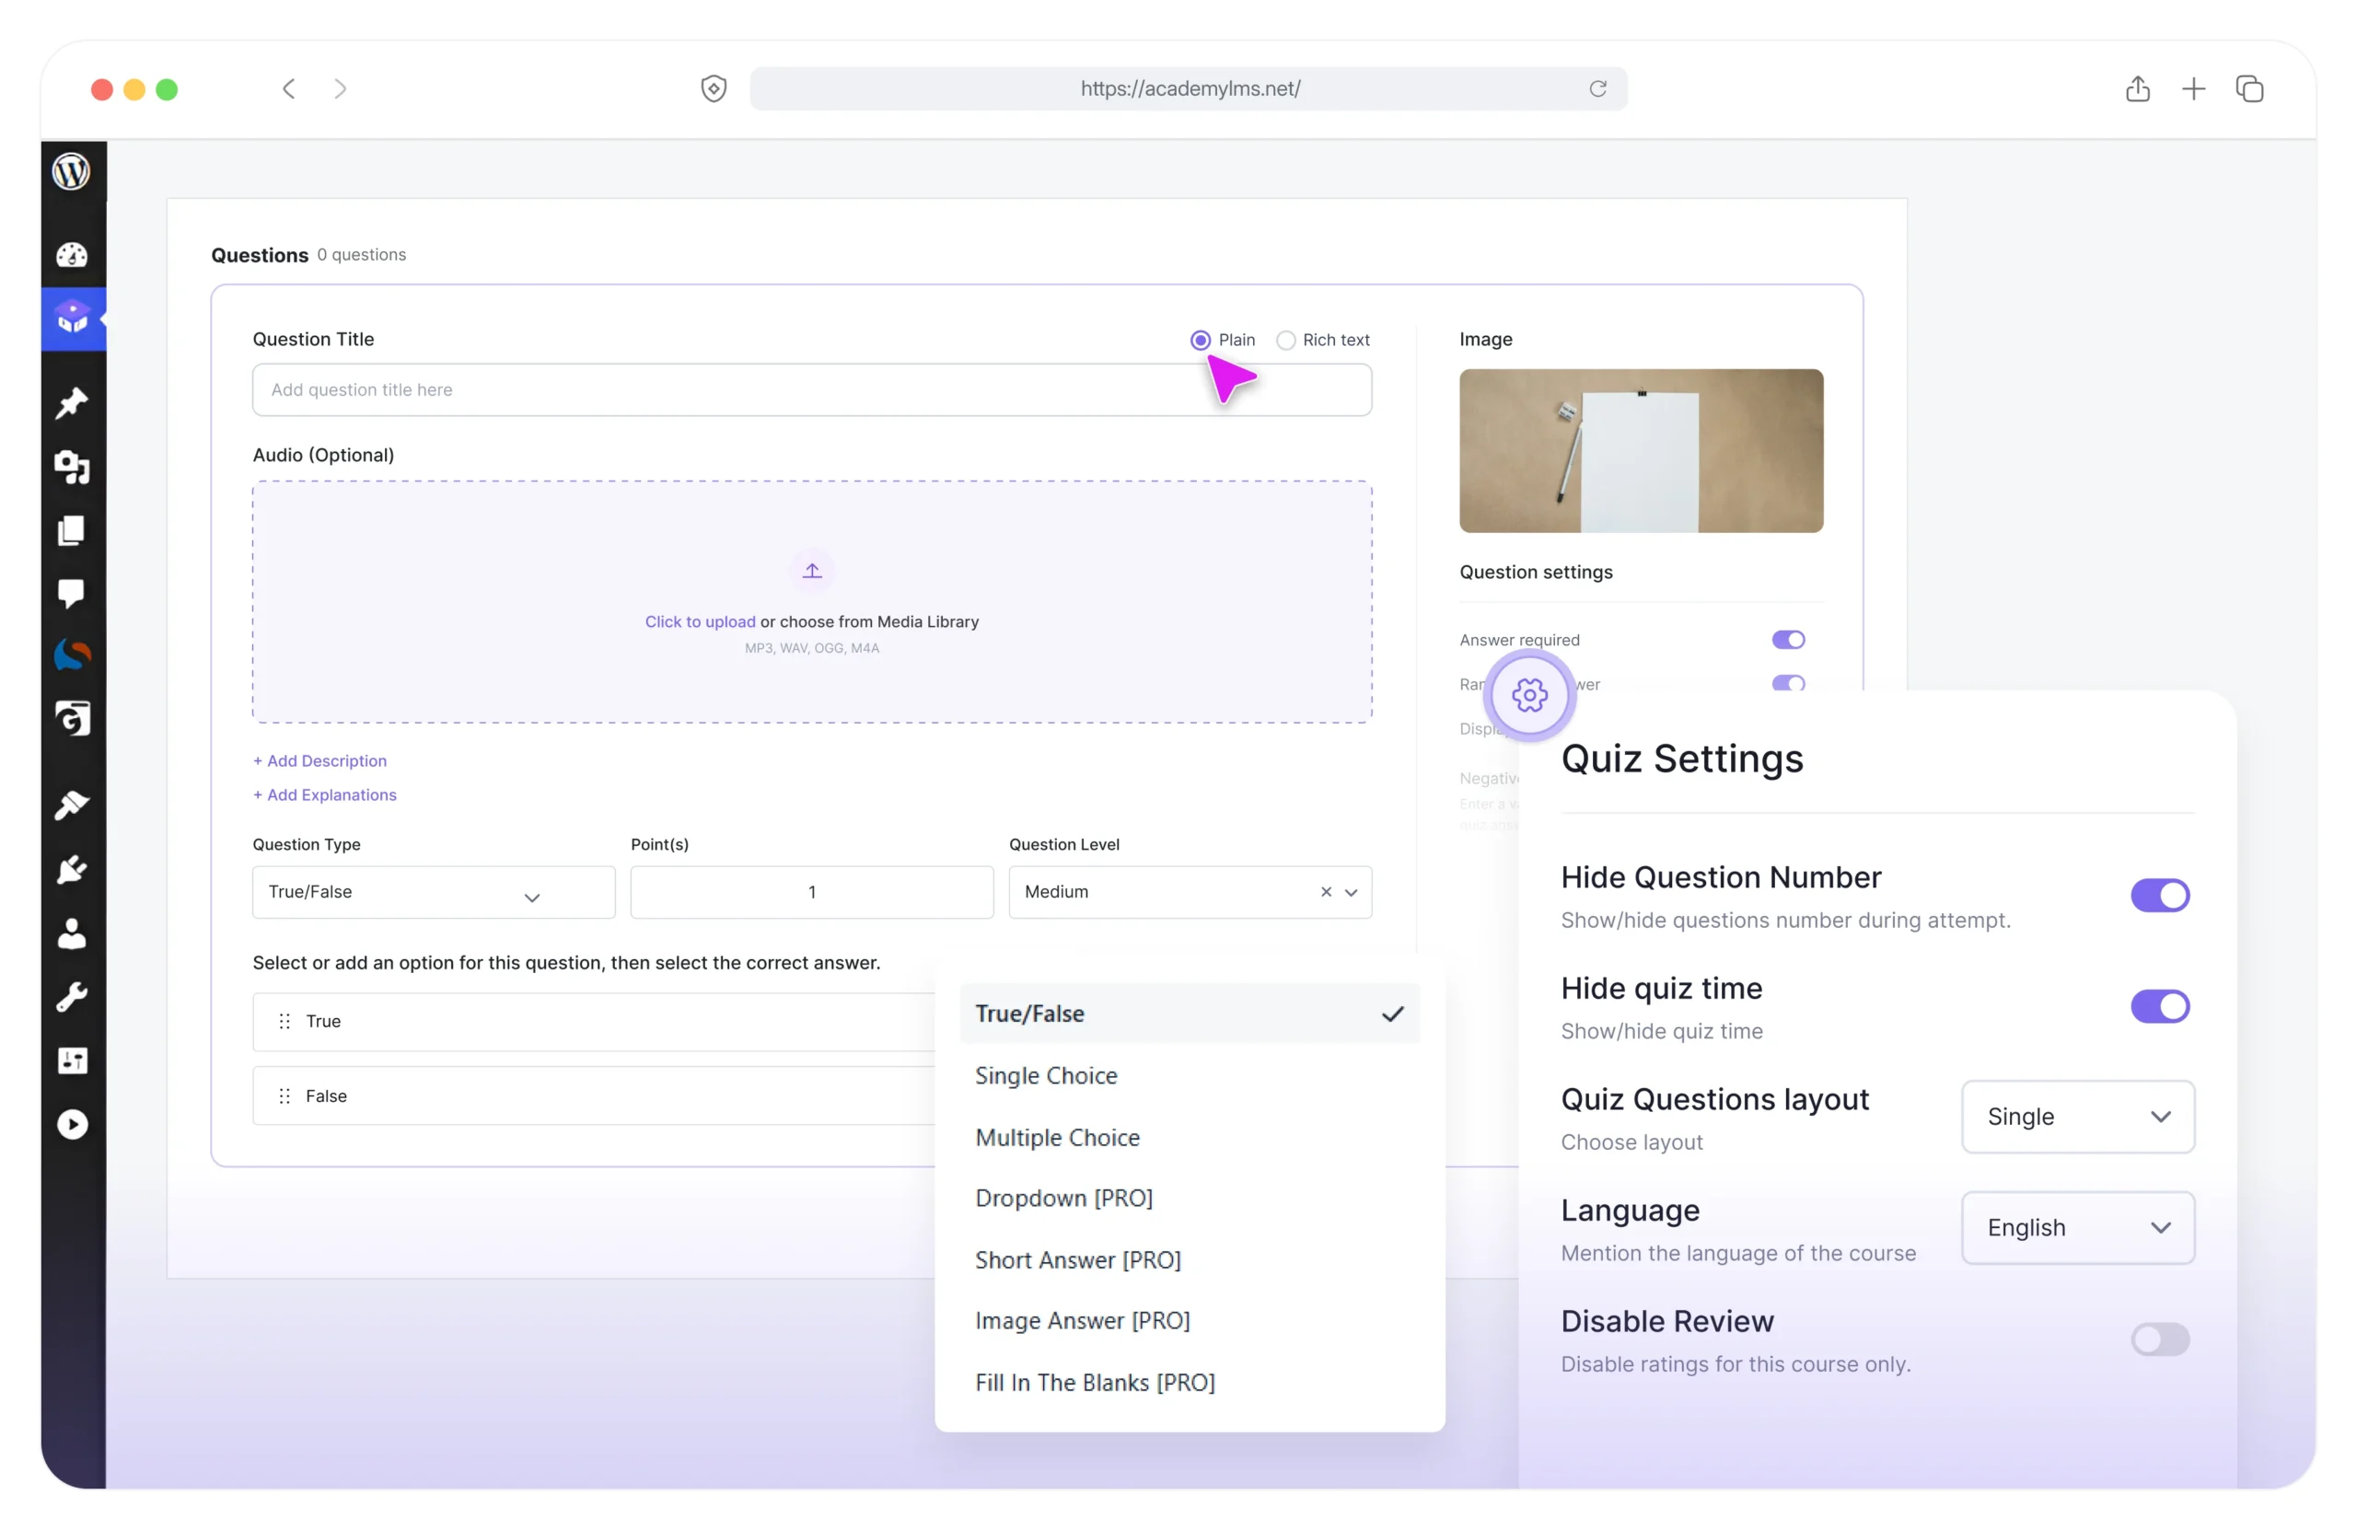
Task: Toggle the Answer required switch
Action: [1789, 641]
